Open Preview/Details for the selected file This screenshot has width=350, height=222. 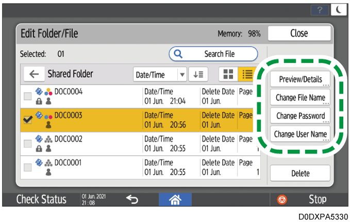pos(300,80)
